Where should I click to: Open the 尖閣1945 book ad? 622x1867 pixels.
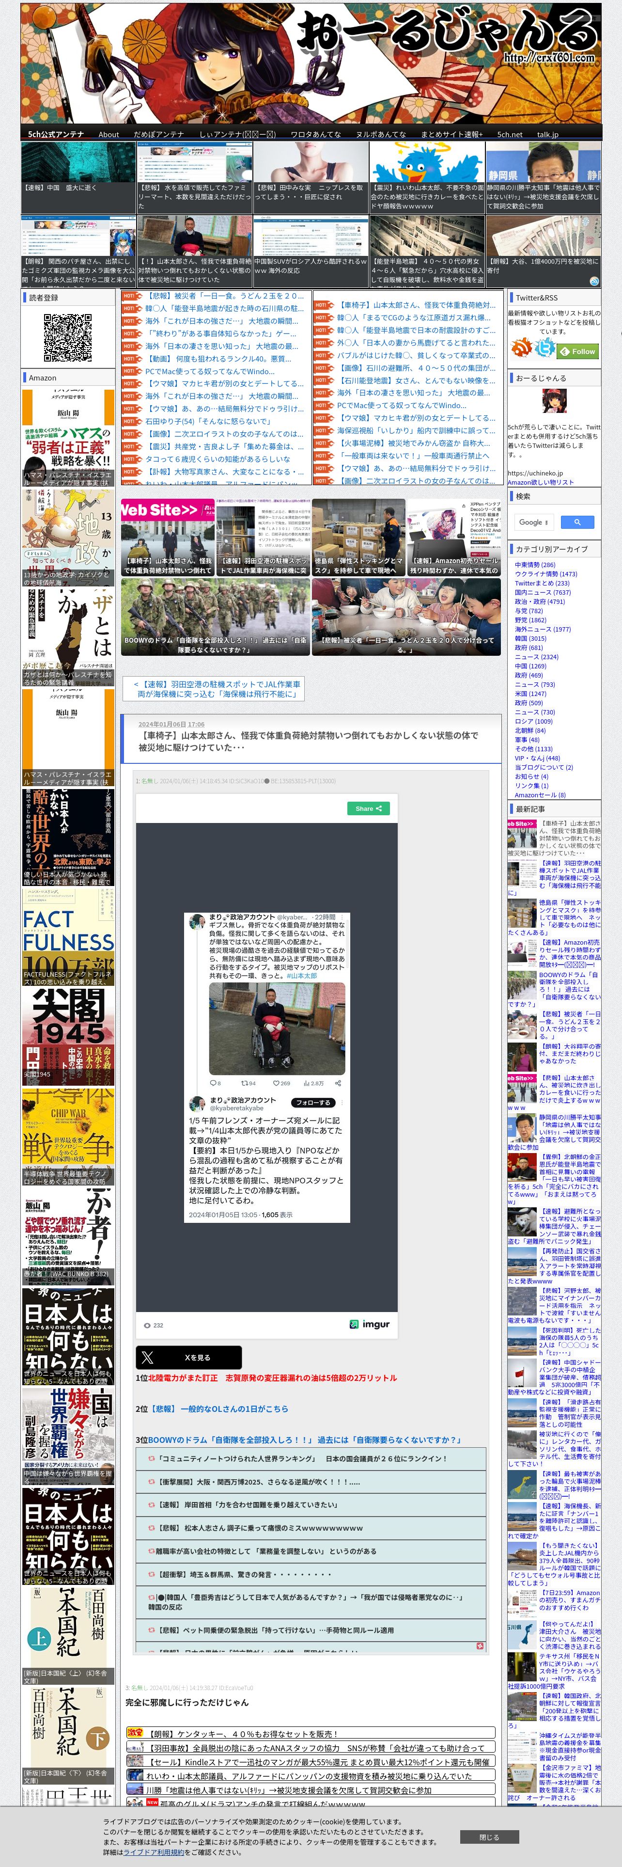[68, 1037]
